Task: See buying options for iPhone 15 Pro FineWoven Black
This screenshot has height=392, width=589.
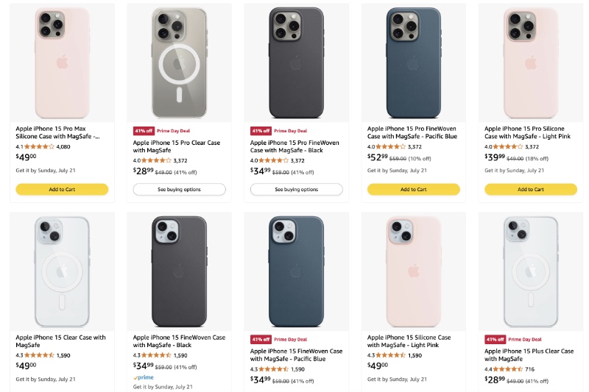Action: (296, 189)
